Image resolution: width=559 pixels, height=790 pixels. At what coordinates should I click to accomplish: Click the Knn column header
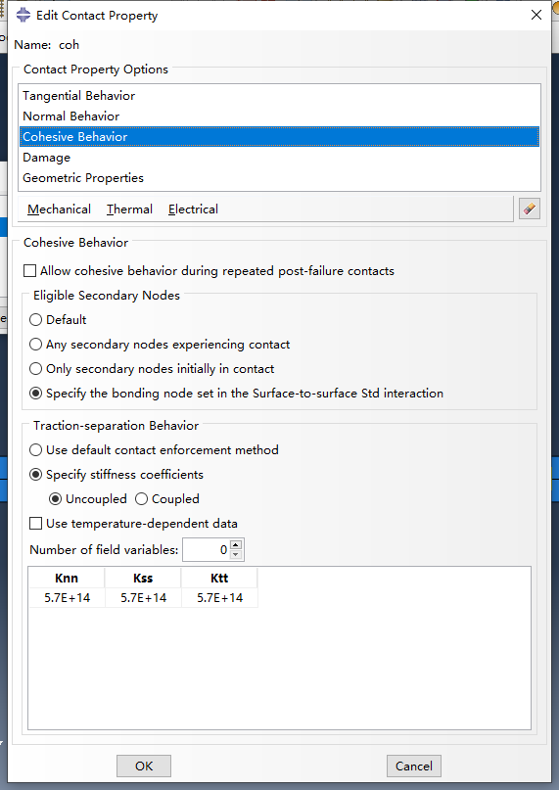coord(67,578)
